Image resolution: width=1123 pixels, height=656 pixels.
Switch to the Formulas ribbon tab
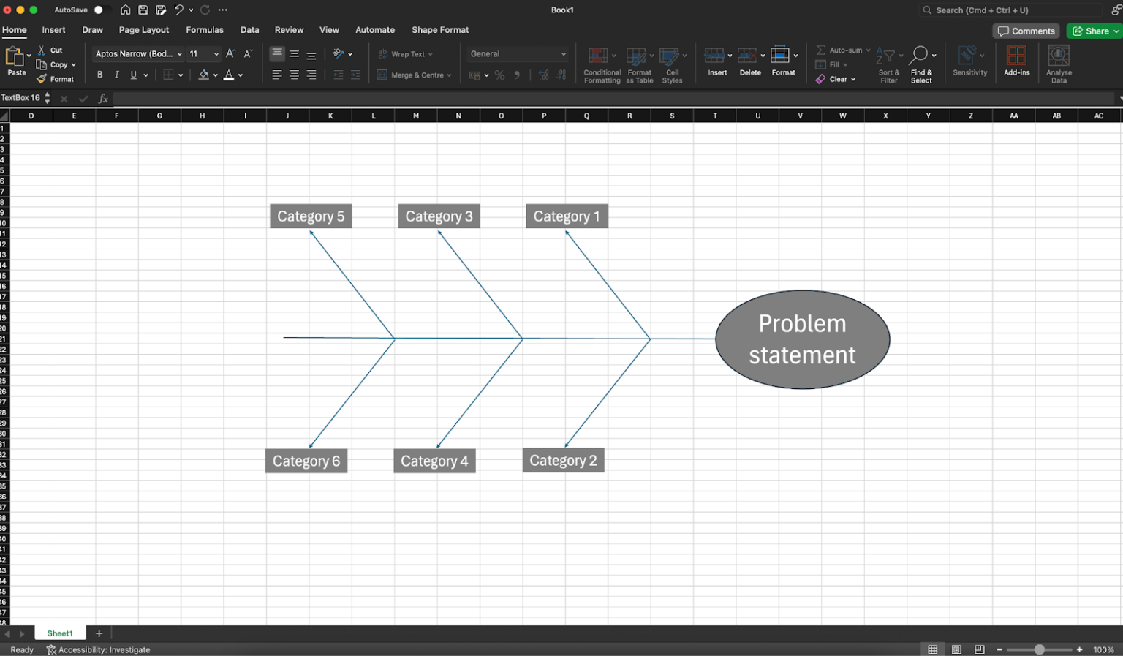click(204, 30)
